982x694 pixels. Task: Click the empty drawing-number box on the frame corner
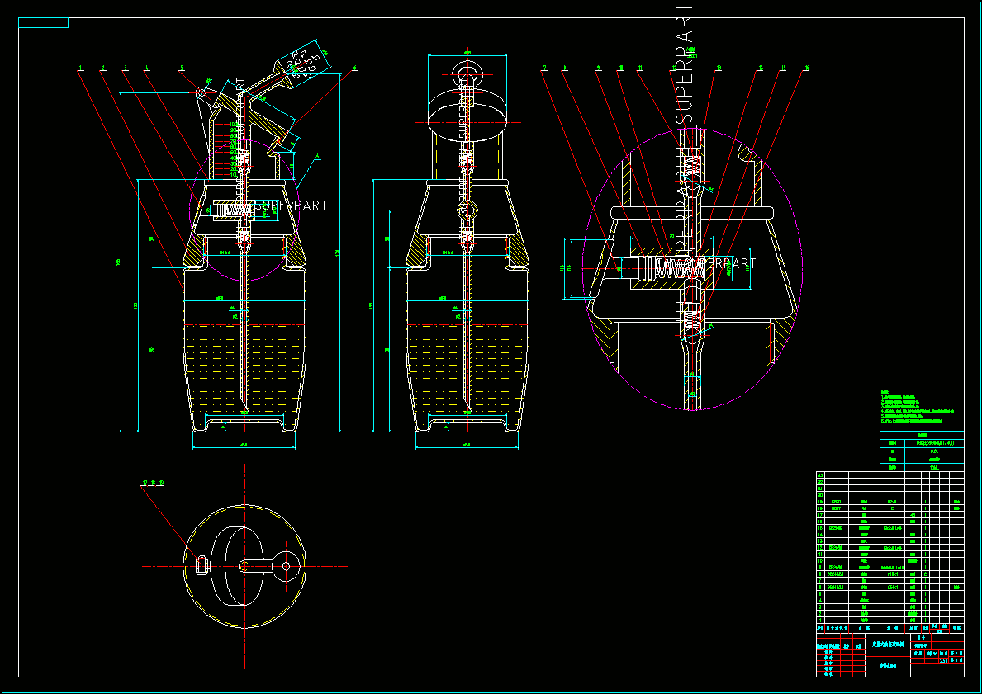click(43, 23)
